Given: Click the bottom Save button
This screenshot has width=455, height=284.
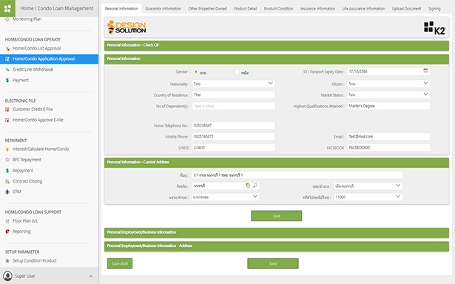Looking at the screenshot, I should (x=273, y=263).
